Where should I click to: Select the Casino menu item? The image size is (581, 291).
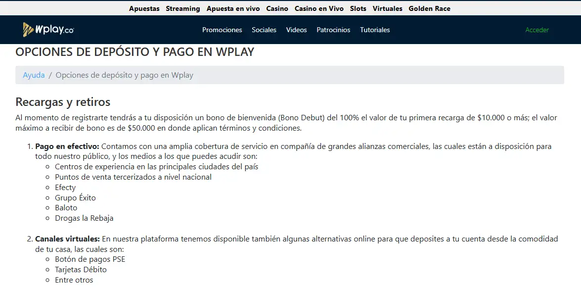pos(277,8)
